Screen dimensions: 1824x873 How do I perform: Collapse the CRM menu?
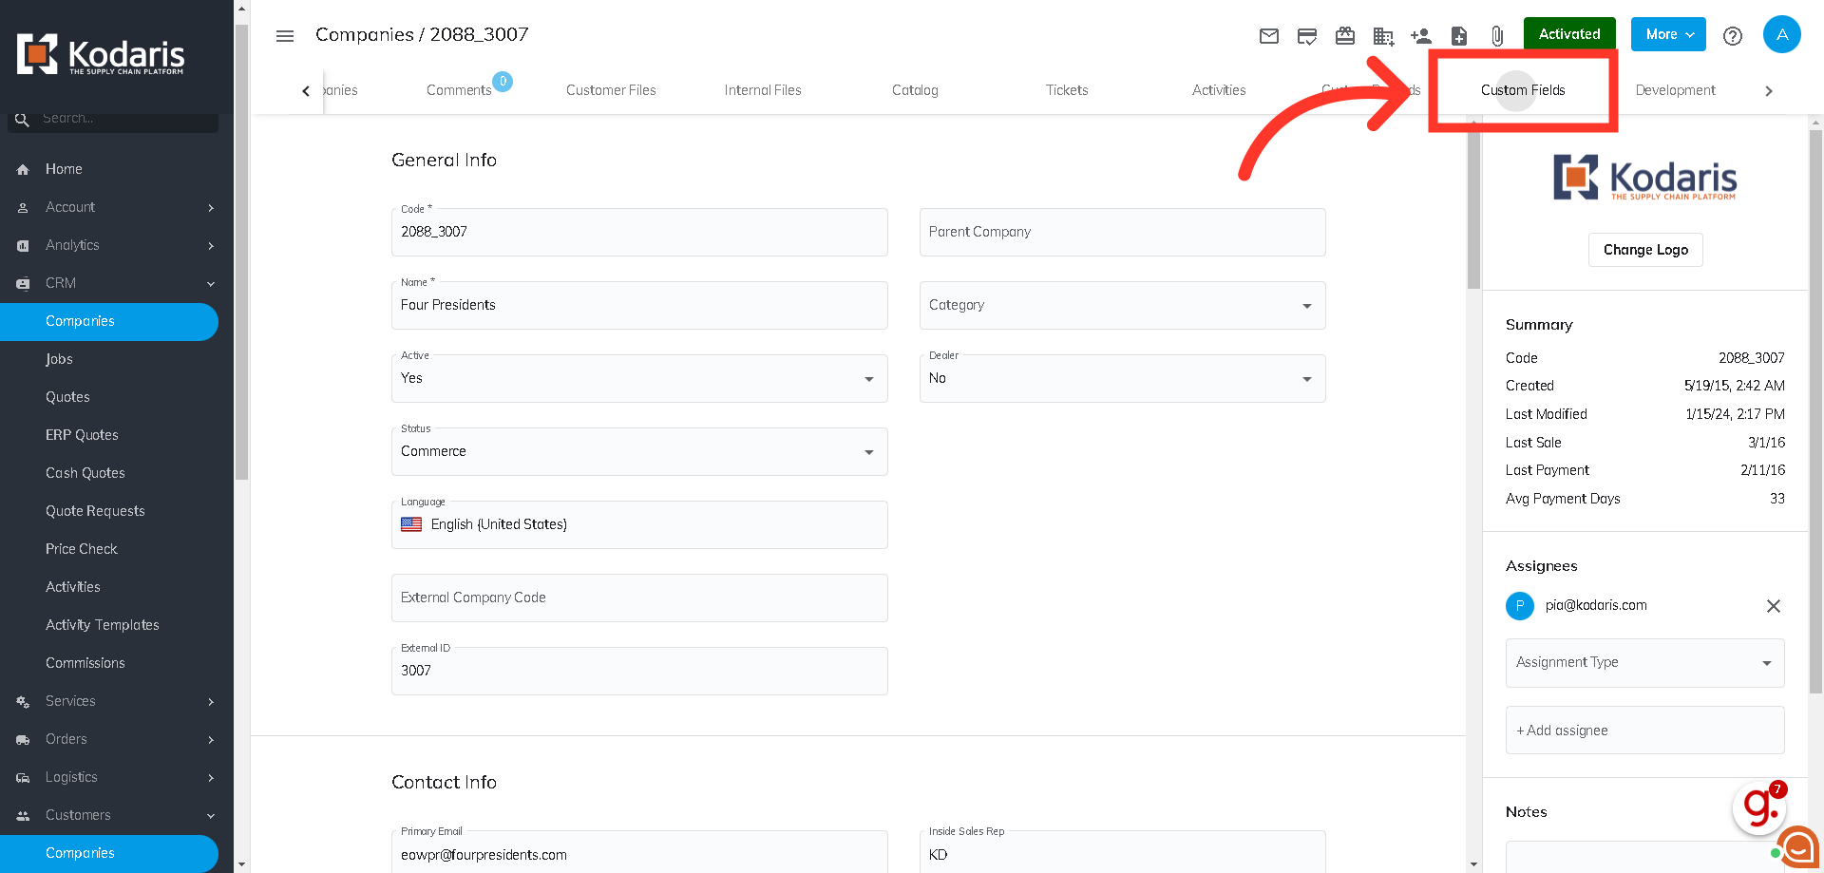[x=211, y=283]
